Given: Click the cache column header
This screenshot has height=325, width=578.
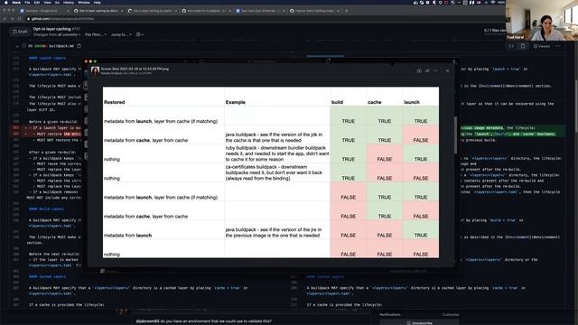Looking at the screenshot, I should [374, 102].
